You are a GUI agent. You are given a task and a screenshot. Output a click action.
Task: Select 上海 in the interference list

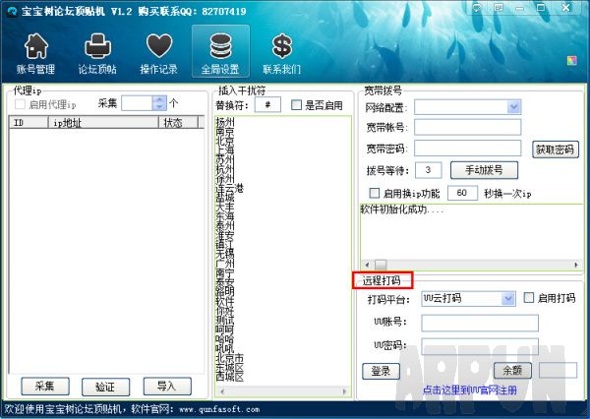click(225, 150)
